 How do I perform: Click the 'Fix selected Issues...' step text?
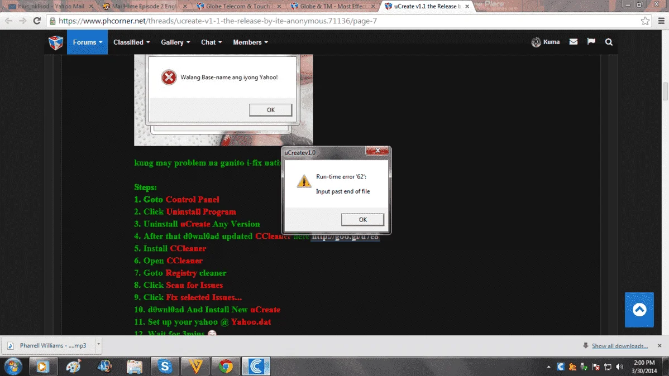pyautogui.click(x=204, y=297)
